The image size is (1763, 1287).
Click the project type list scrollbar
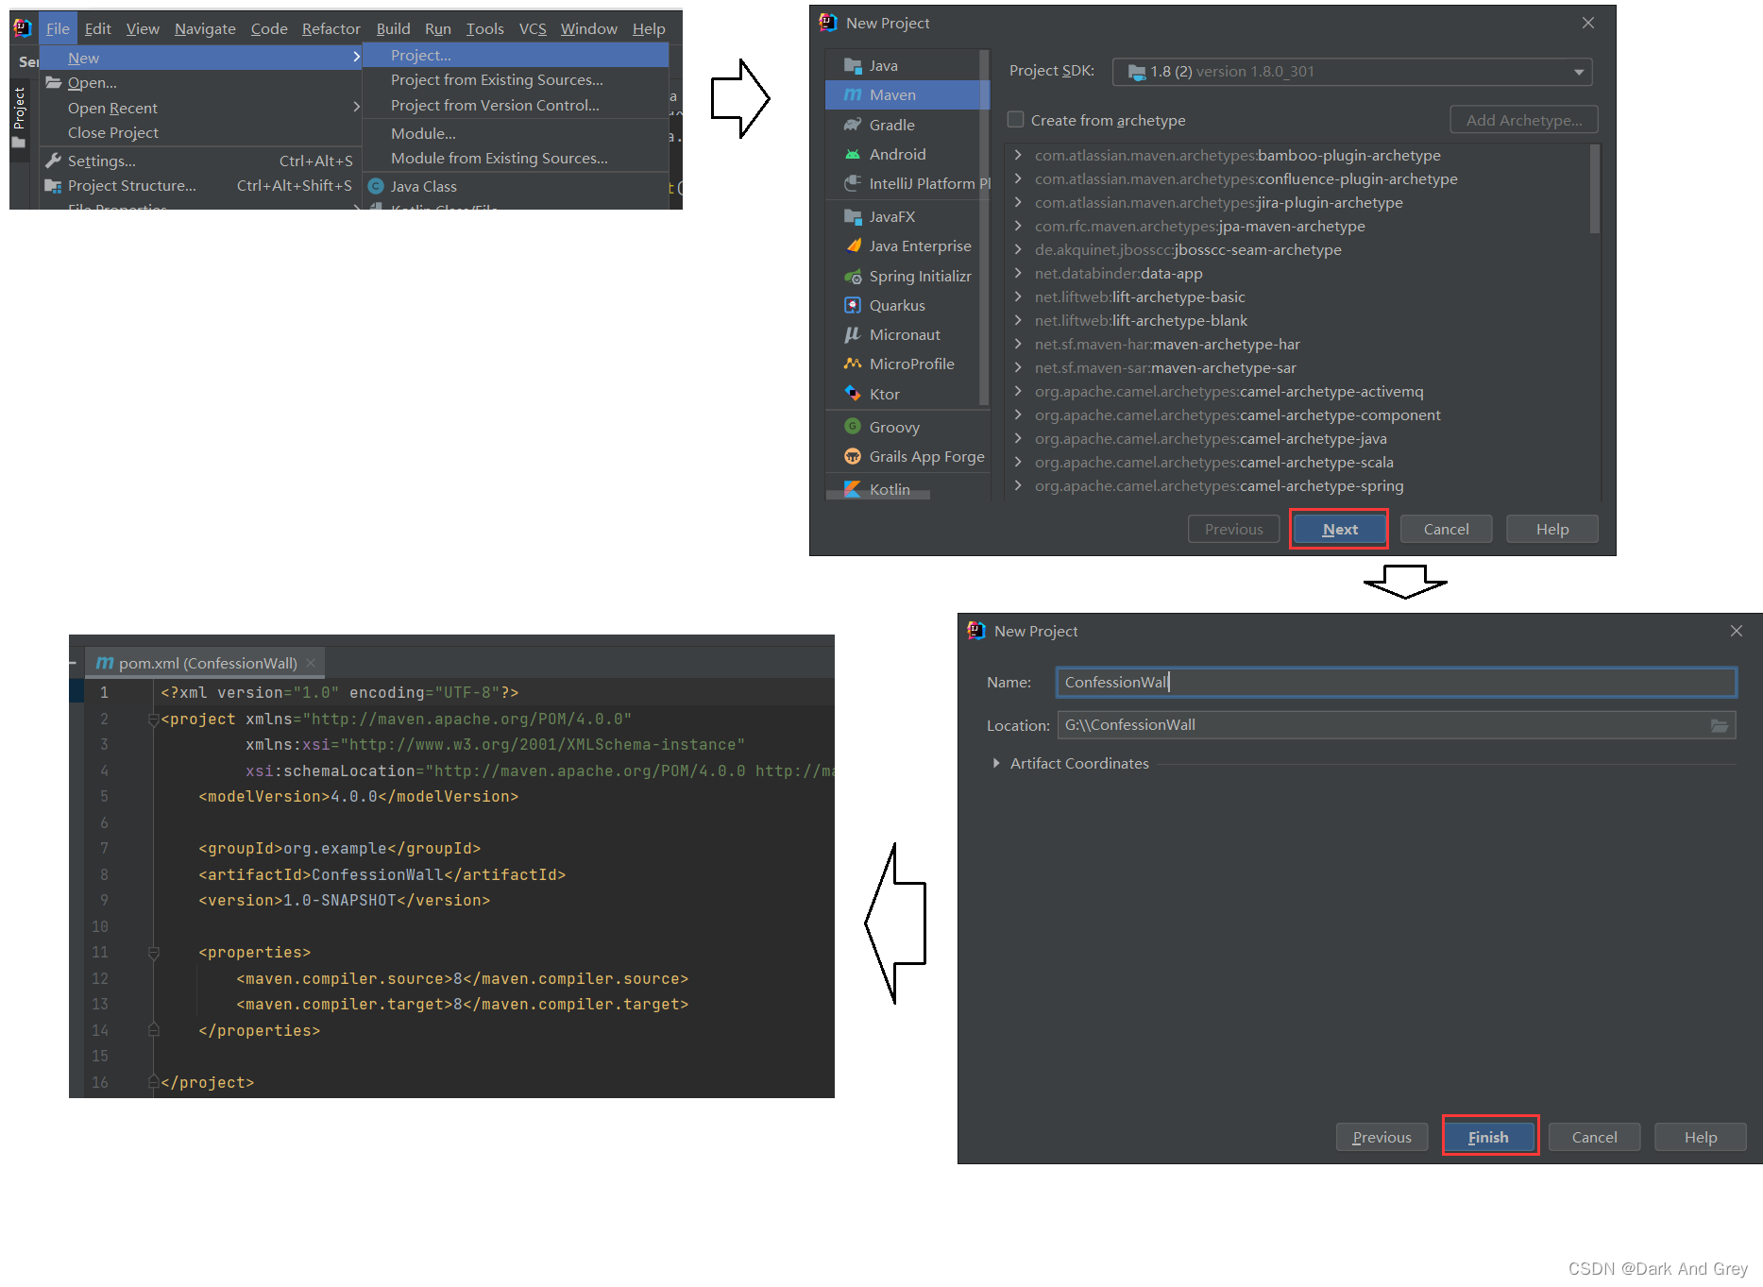pos(985,227)
